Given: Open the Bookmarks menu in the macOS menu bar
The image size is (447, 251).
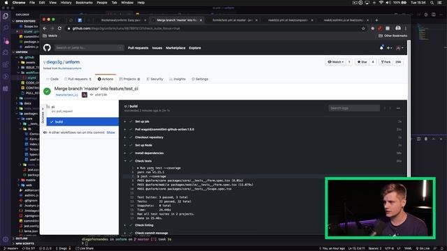Looking at the screenshot, I should click(84, 3).
